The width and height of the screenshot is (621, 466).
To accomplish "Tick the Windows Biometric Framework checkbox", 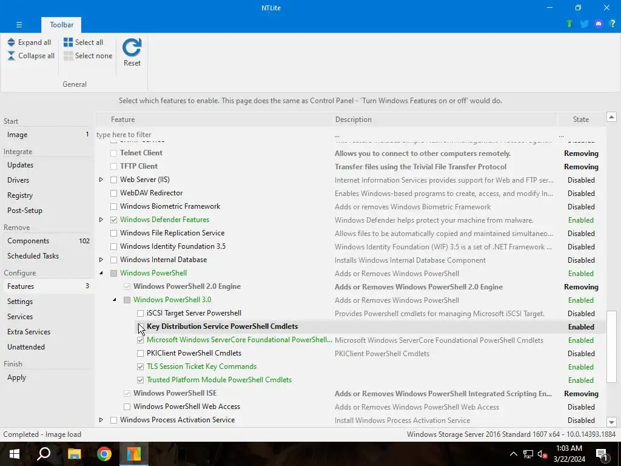I will coord(113,206).
